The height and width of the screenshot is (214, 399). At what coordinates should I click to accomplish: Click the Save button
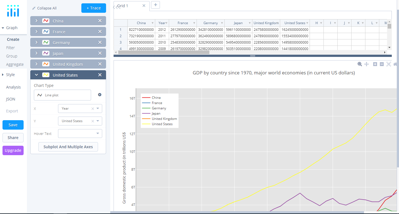[13, 125]
